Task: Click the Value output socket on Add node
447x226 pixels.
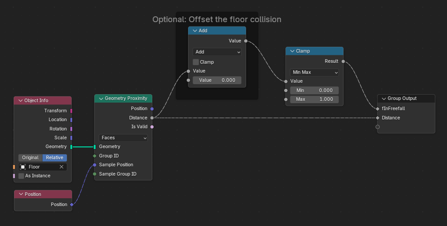Action: (x=246, y=41)
